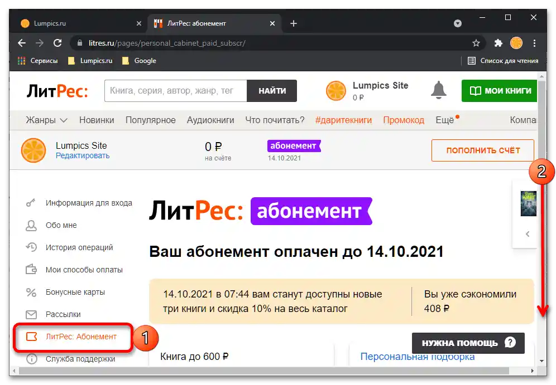Click the Lumpics Site header account name
Viewport: 556px width, 385px height.
[380, 86]
